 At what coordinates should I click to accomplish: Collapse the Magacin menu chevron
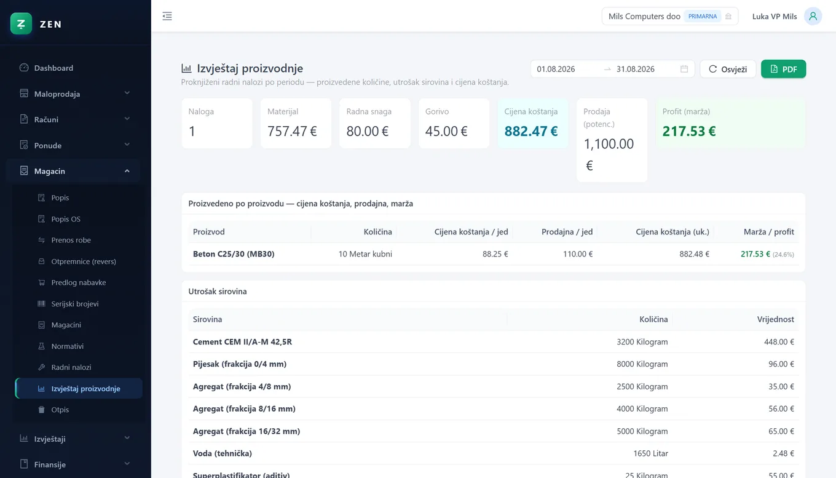coord(127,171)
